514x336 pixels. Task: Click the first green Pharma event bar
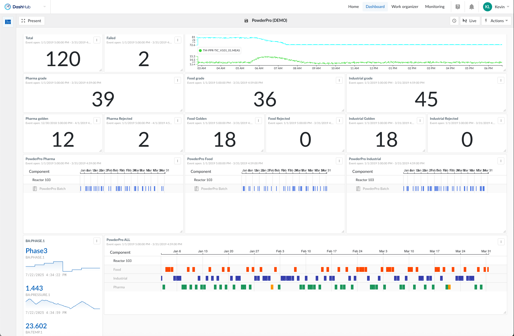(x=164, y=287)
